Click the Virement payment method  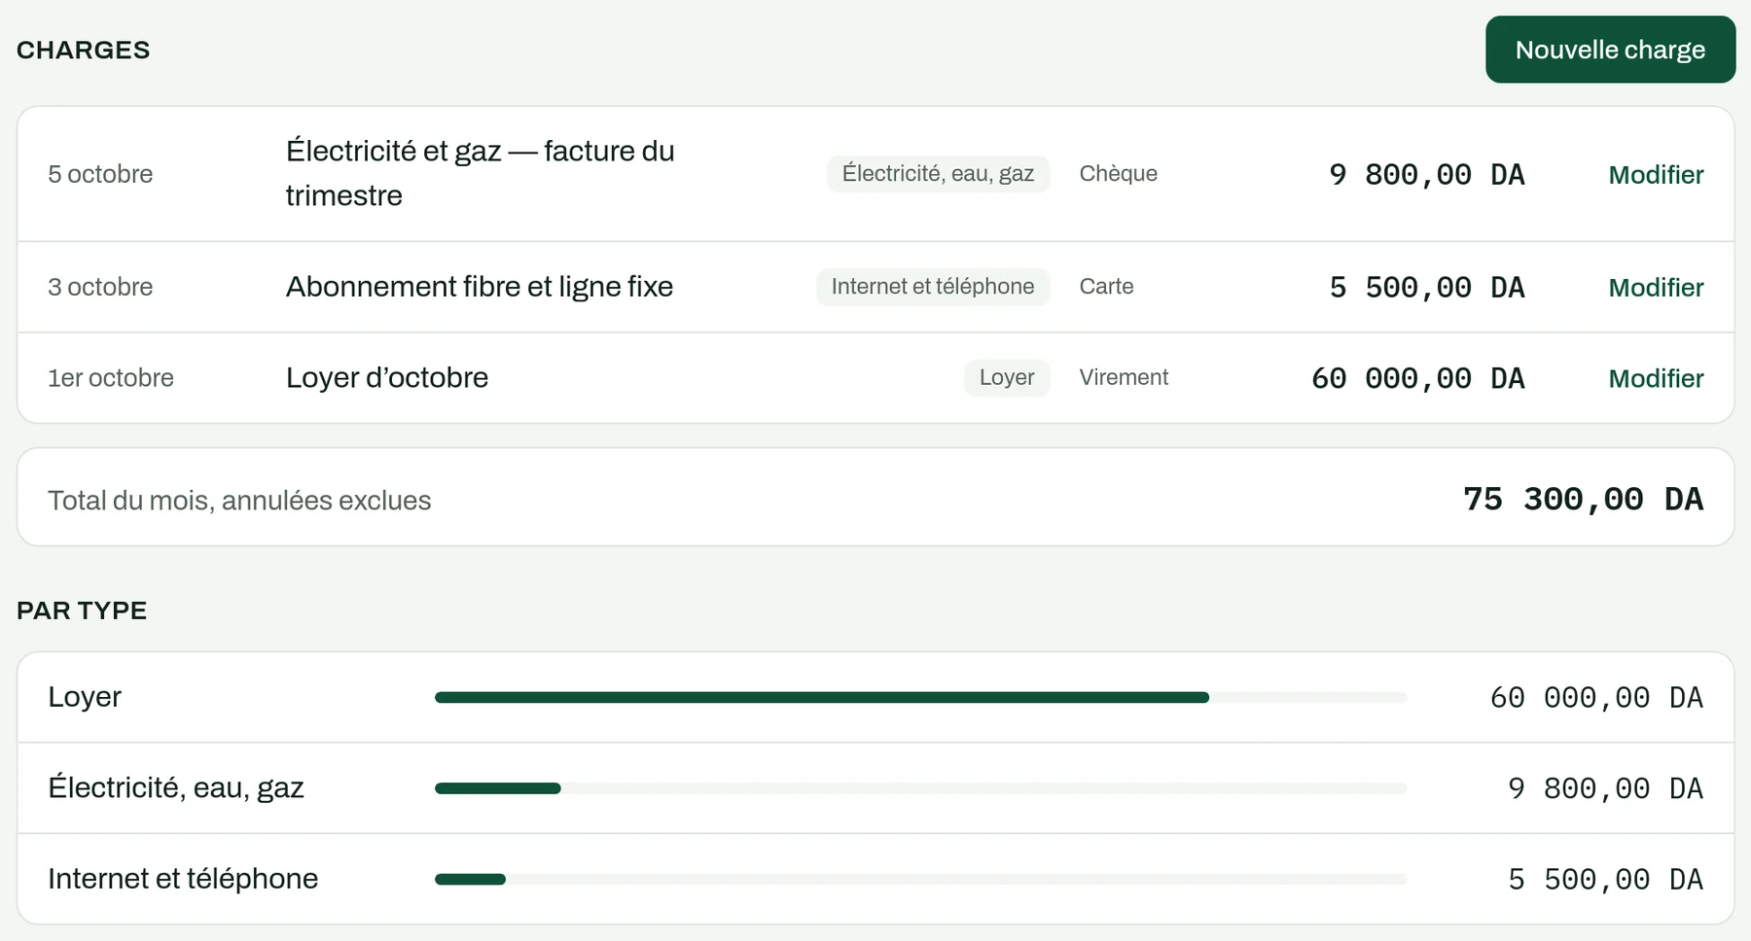(1124, 377)
